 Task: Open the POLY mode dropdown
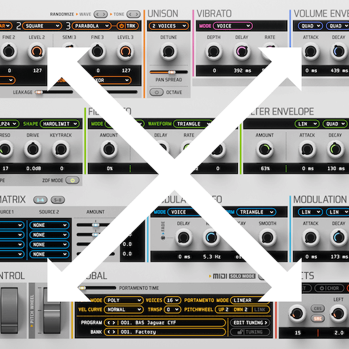pos(123,301)
